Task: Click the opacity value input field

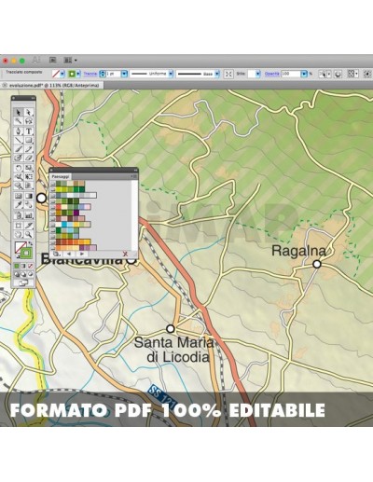Action: (x=291, y=74)
